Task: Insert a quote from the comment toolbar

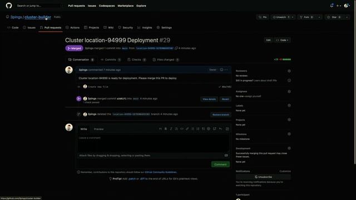Action: click(176, 129)
